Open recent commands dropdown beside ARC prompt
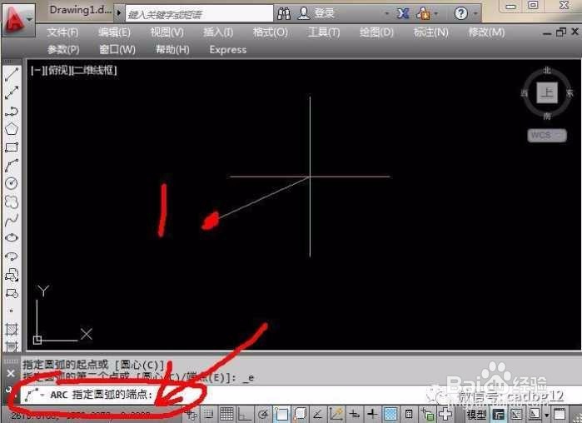The height and width of the screenshot is (423, 582). point(42,395)
